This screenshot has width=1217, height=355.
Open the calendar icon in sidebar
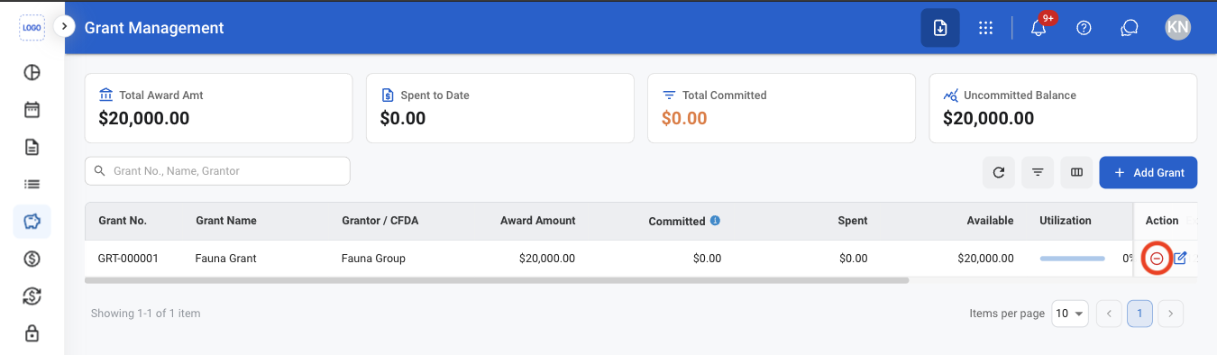[32, 110]
